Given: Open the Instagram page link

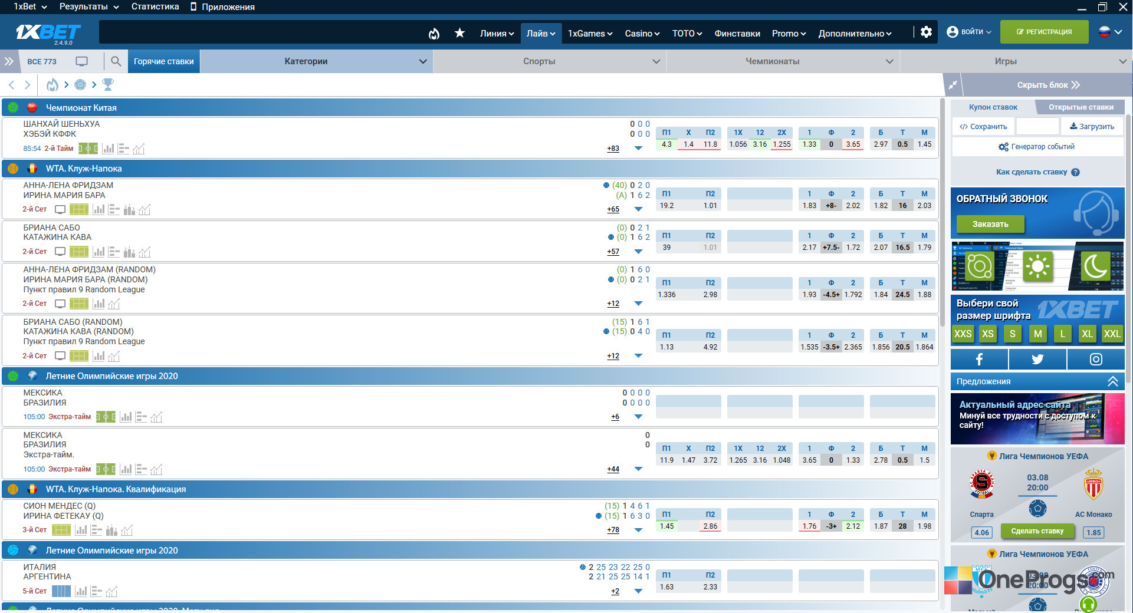Looking at the screenshot, I should [1096, 359].
